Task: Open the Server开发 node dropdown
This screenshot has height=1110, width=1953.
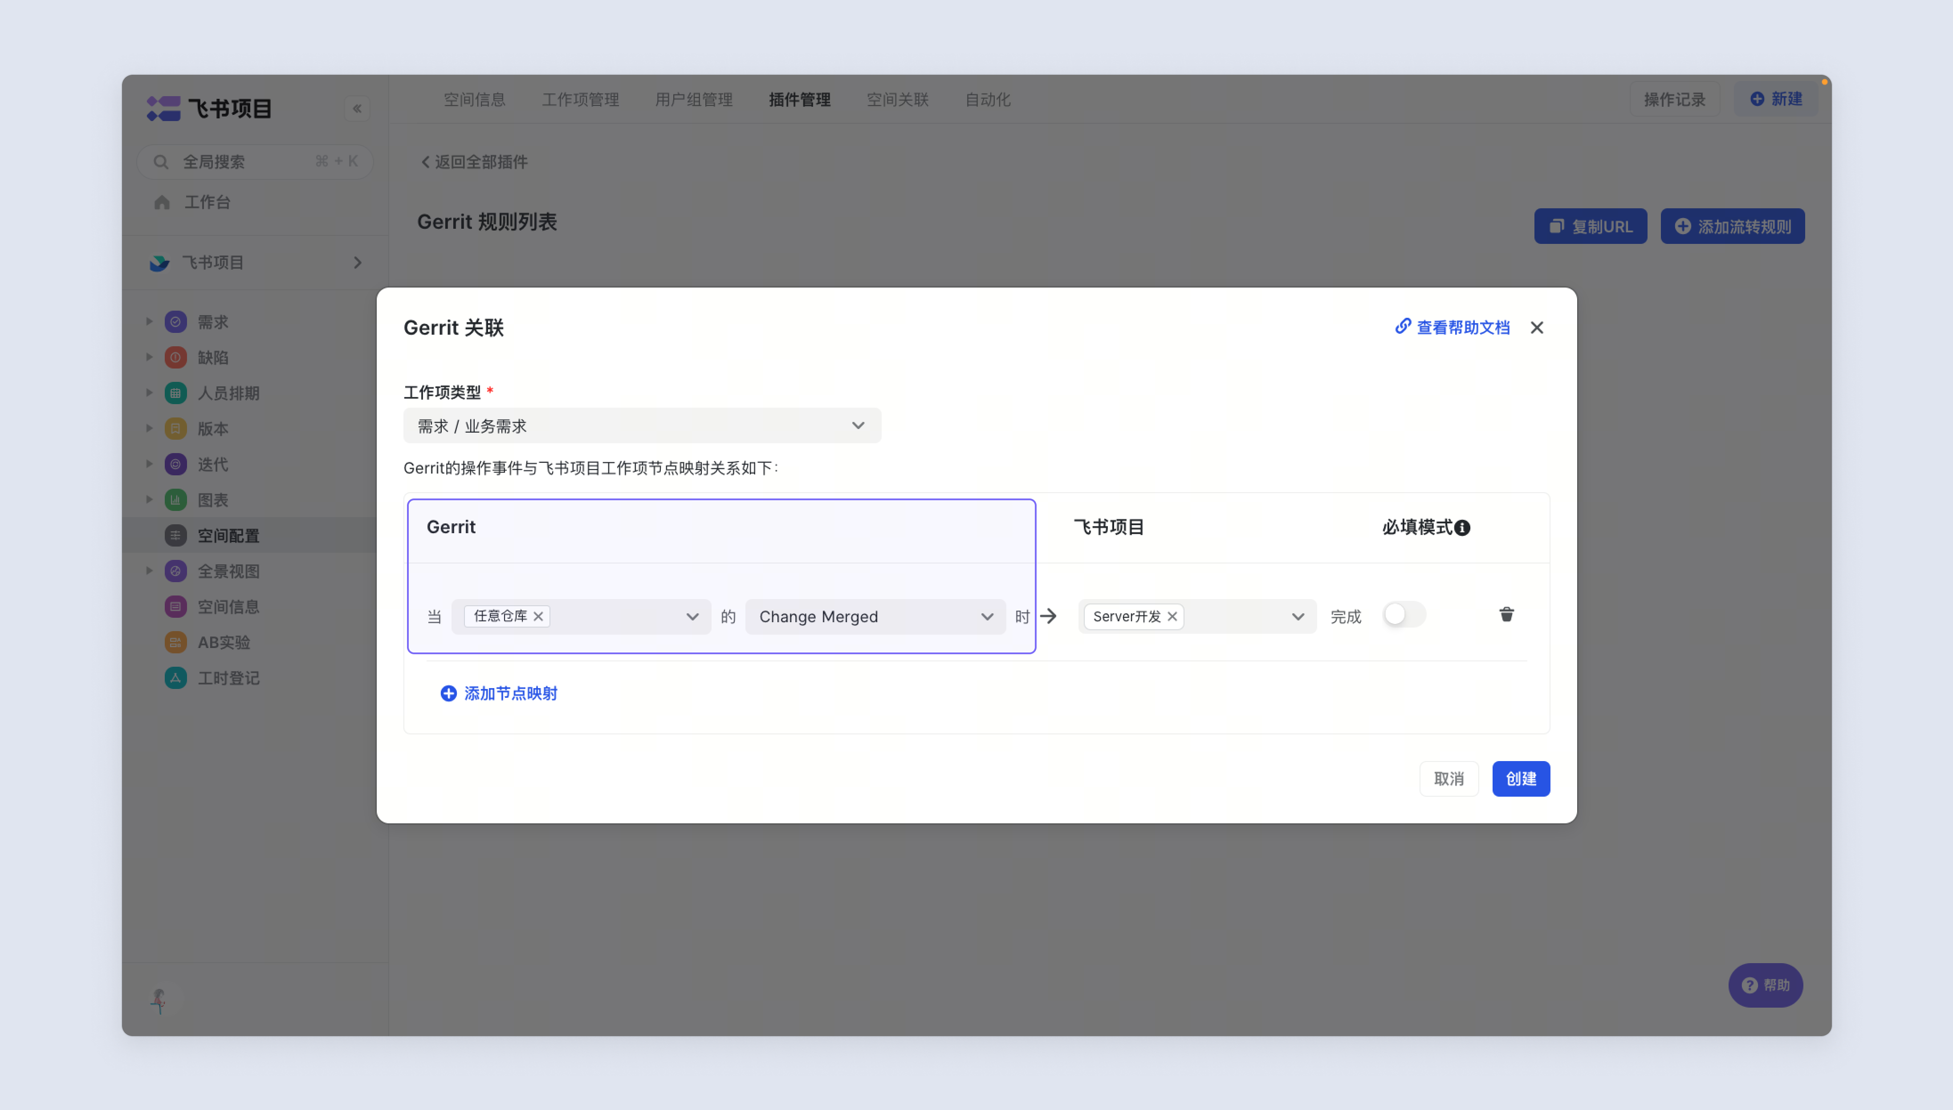Action: pos(1197,617)
